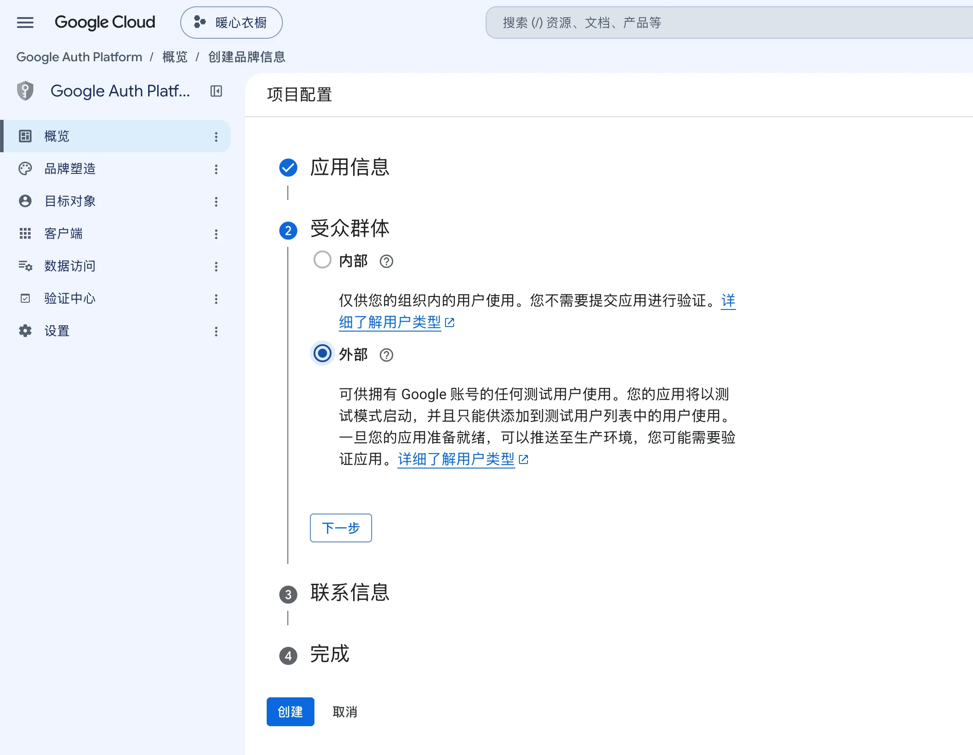Focus the 搜索 资源、文档、产品等 search field
Screen dimensions: 973x755
(730, 23)
